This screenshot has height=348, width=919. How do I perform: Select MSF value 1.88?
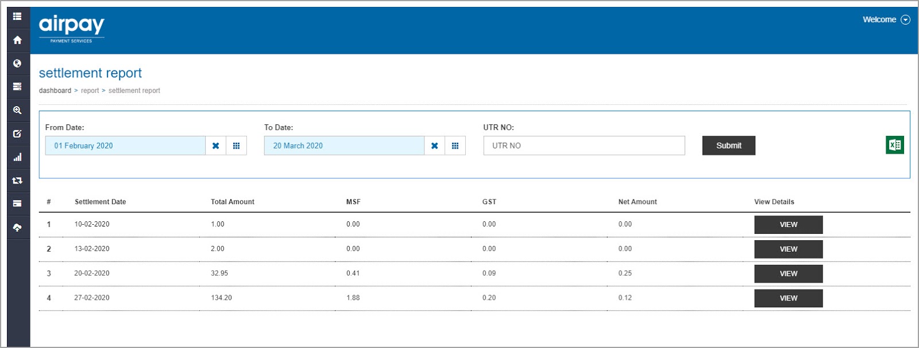[x=353, y=298]
